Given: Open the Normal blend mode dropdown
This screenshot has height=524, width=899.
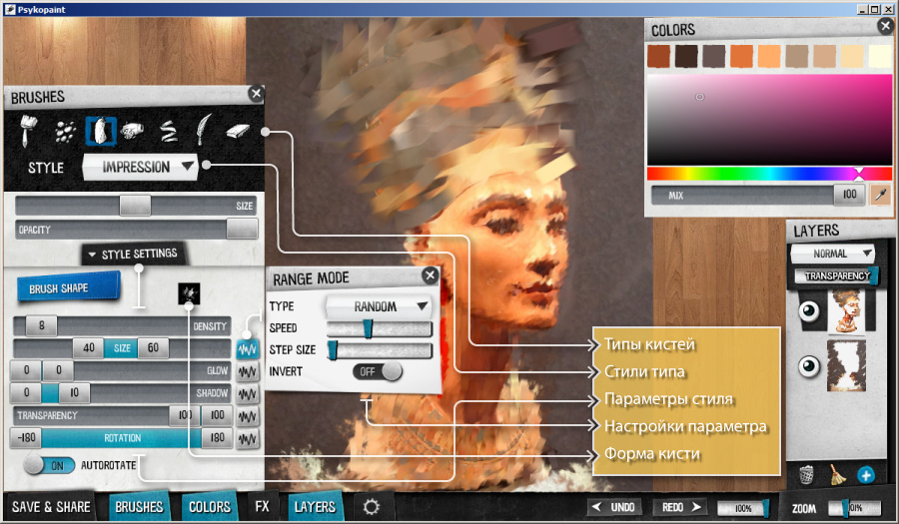Looking at the screenshot, I should tap(832, 254).
